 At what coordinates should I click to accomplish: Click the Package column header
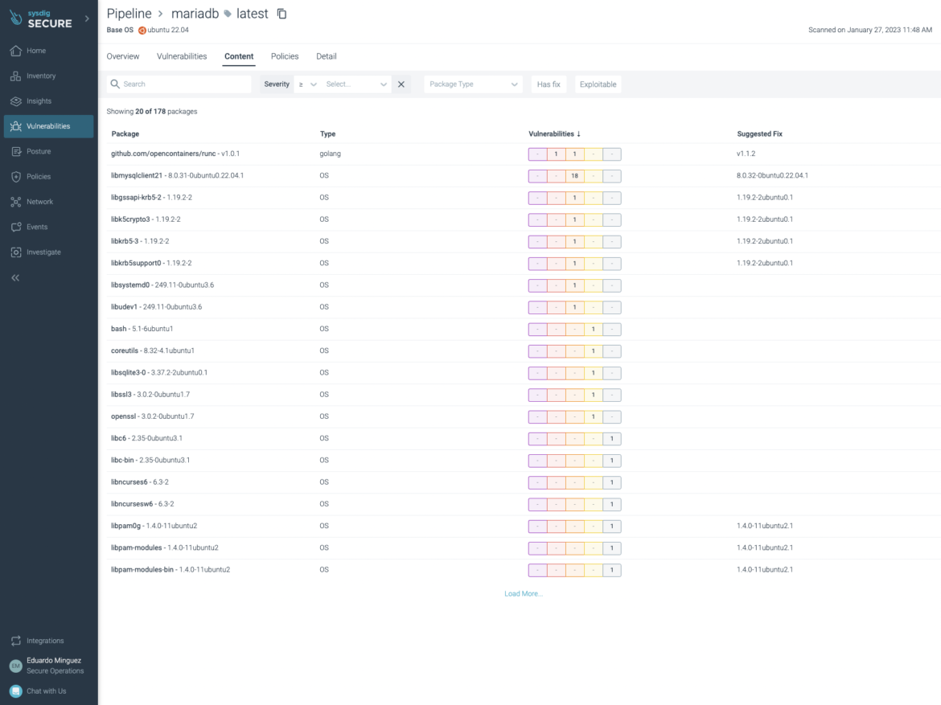click(x=125, y=133)
